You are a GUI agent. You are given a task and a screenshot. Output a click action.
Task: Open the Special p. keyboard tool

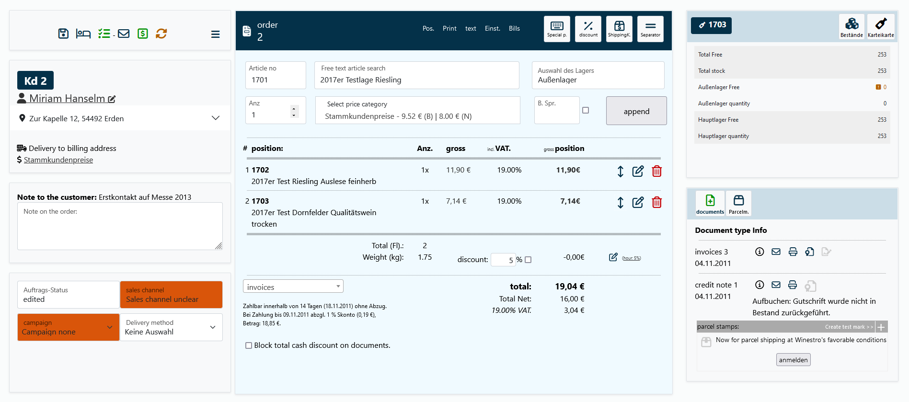(557, 29)
